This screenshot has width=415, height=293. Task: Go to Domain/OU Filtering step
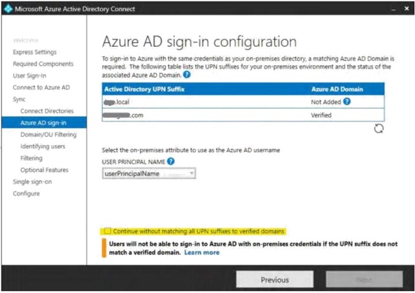(x=49, y=135)
